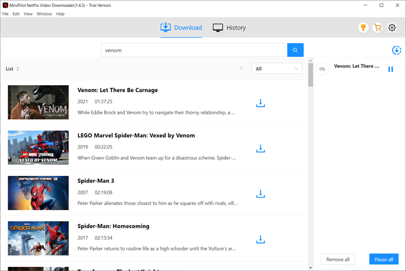Image resolution: width=406 pixels, height=271 pixels.
Task: Switch to the History tab
Action: point(229,28)
